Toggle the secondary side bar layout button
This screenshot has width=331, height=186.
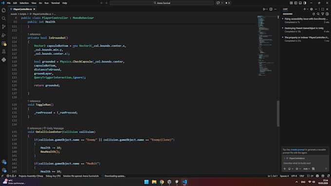click(305, 3)
